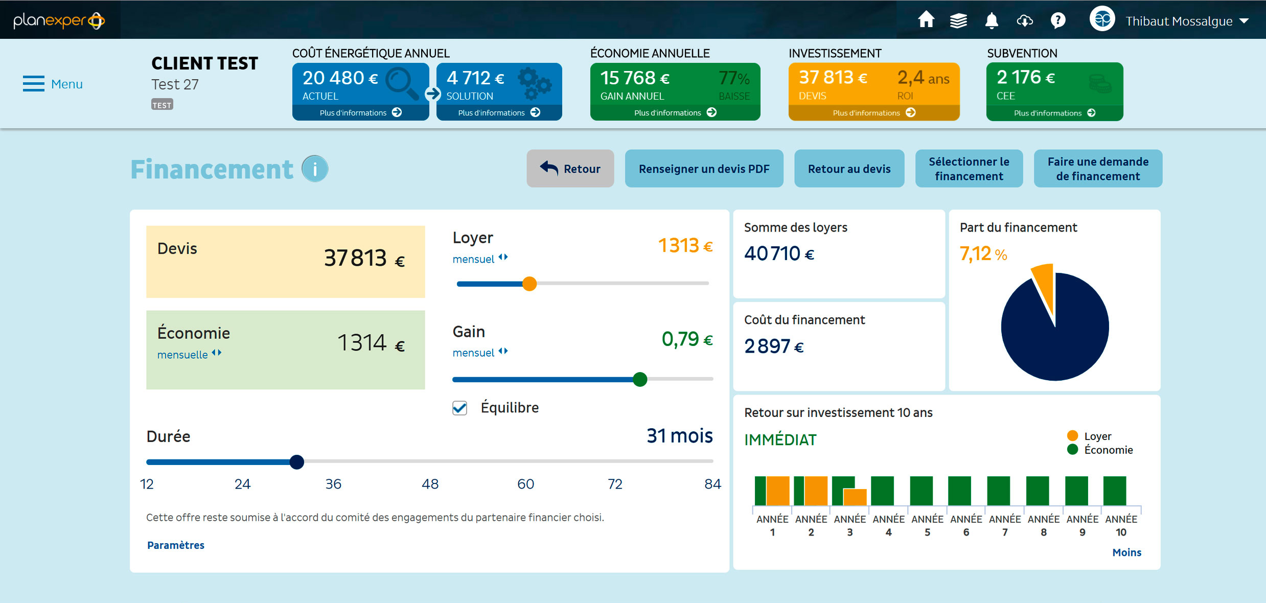1266x603 pixels.
Task: Open the Paramètres link
Action: point(175,545)
